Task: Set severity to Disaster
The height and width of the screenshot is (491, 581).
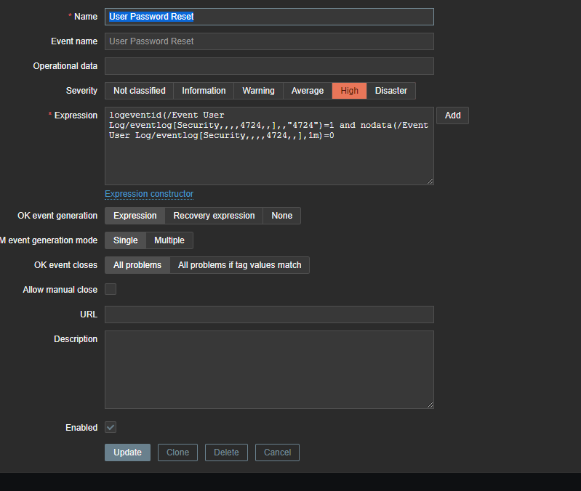Action: [391, 91]
